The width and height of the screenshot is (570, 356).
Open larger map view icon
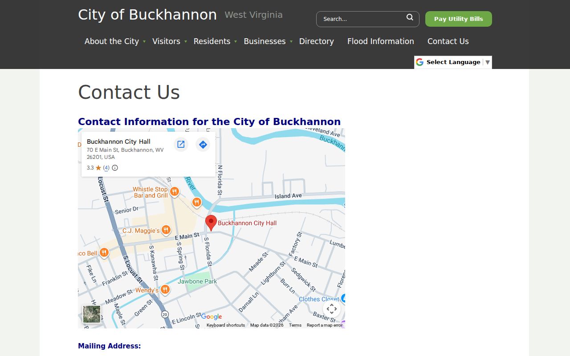click(181, 144)
